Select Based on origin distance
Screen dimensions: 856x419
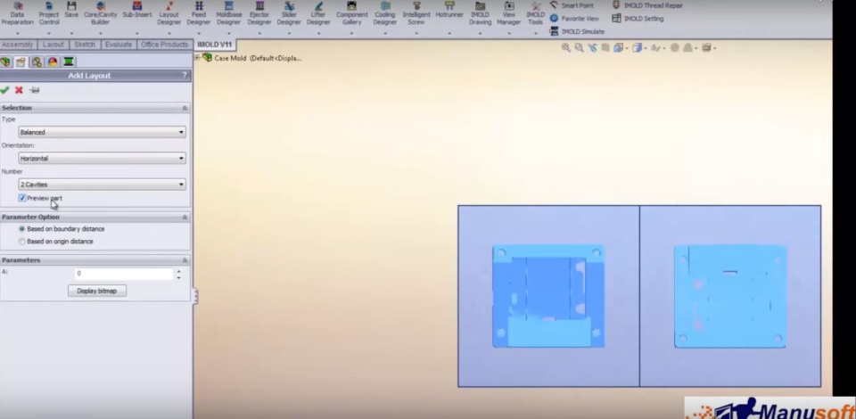[x=21, y=241]
